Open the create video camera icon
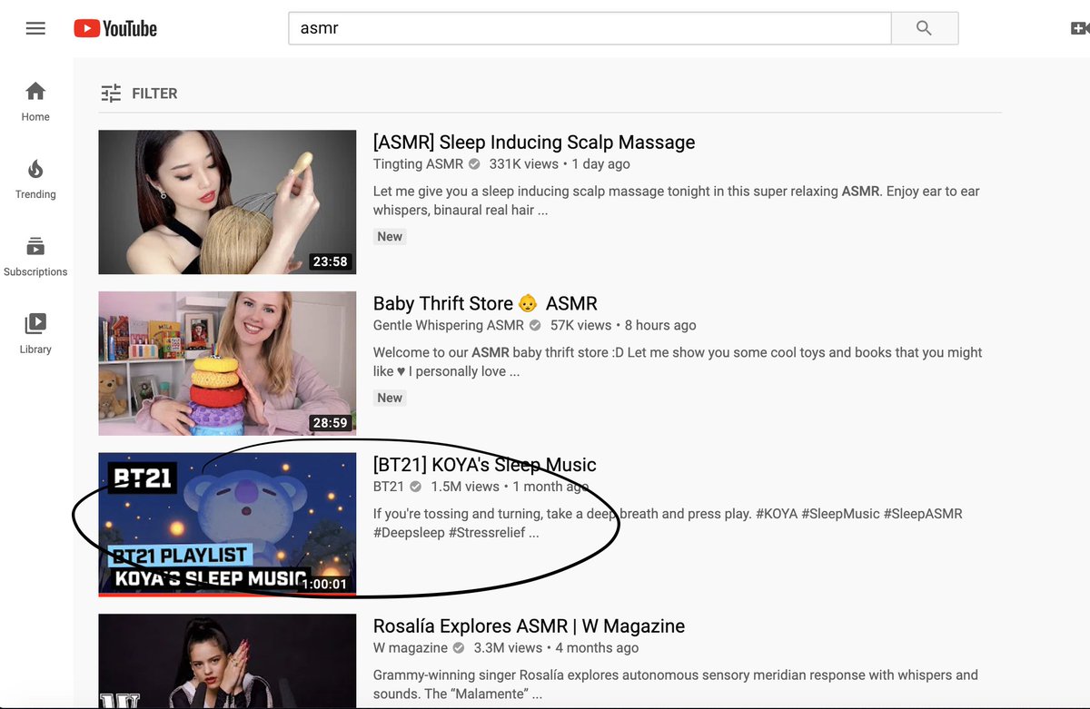 [1080, 28]
